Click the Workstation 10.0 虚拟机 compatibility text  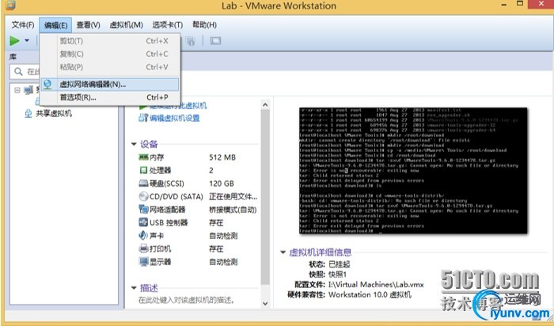[370, 294]
